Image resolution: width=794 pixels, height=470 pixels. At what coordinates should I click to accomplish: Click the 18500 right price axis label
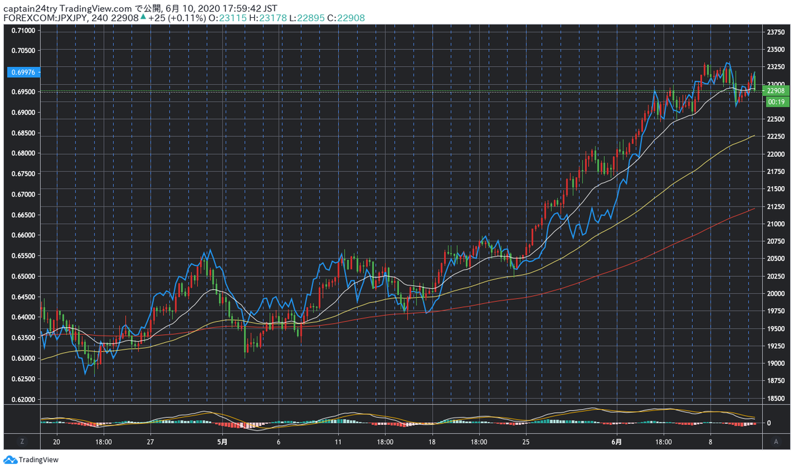coord(776,398)
